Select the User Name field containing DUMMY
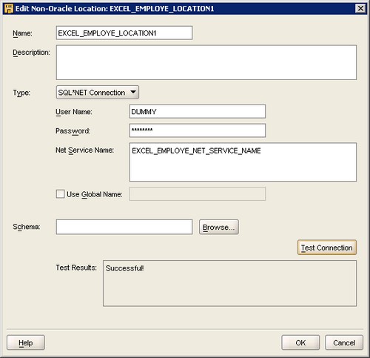This screenshot has width=370, height=358. [198, 111]
